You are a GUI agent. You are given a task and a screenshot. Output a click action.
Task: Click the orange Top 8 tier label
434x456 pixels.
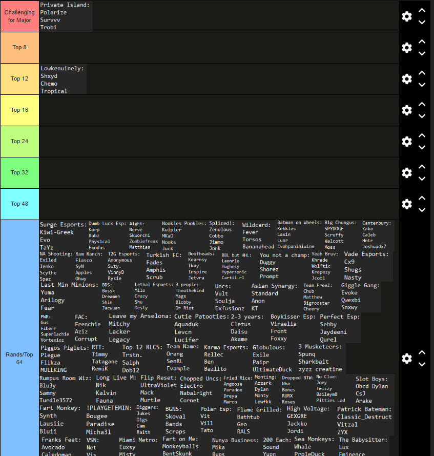19,47
